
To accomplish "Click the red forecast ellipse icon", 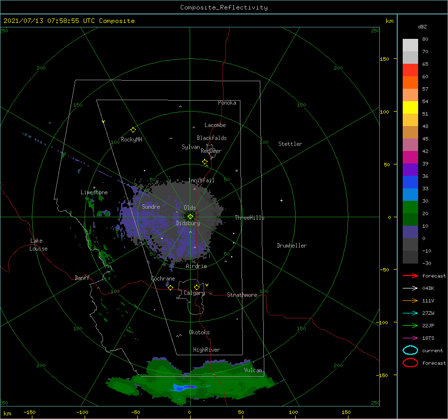I will pos(410,363).
